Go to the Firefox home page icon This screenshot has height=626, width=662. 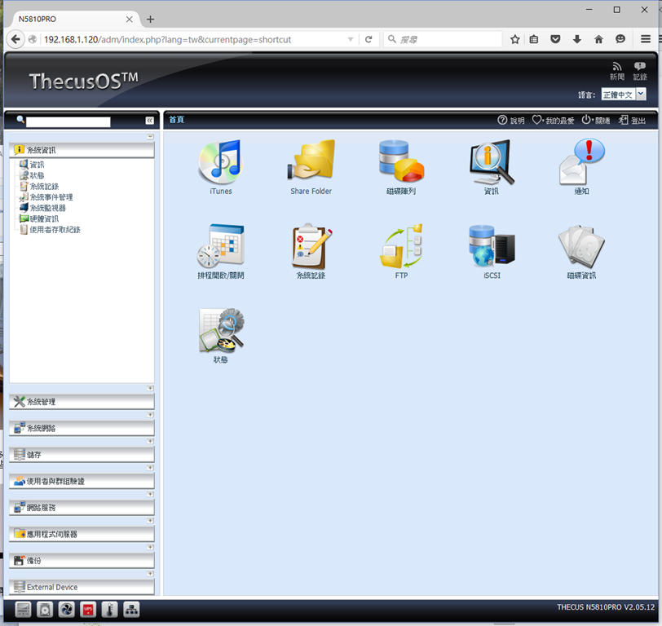(x=598, y=39)
